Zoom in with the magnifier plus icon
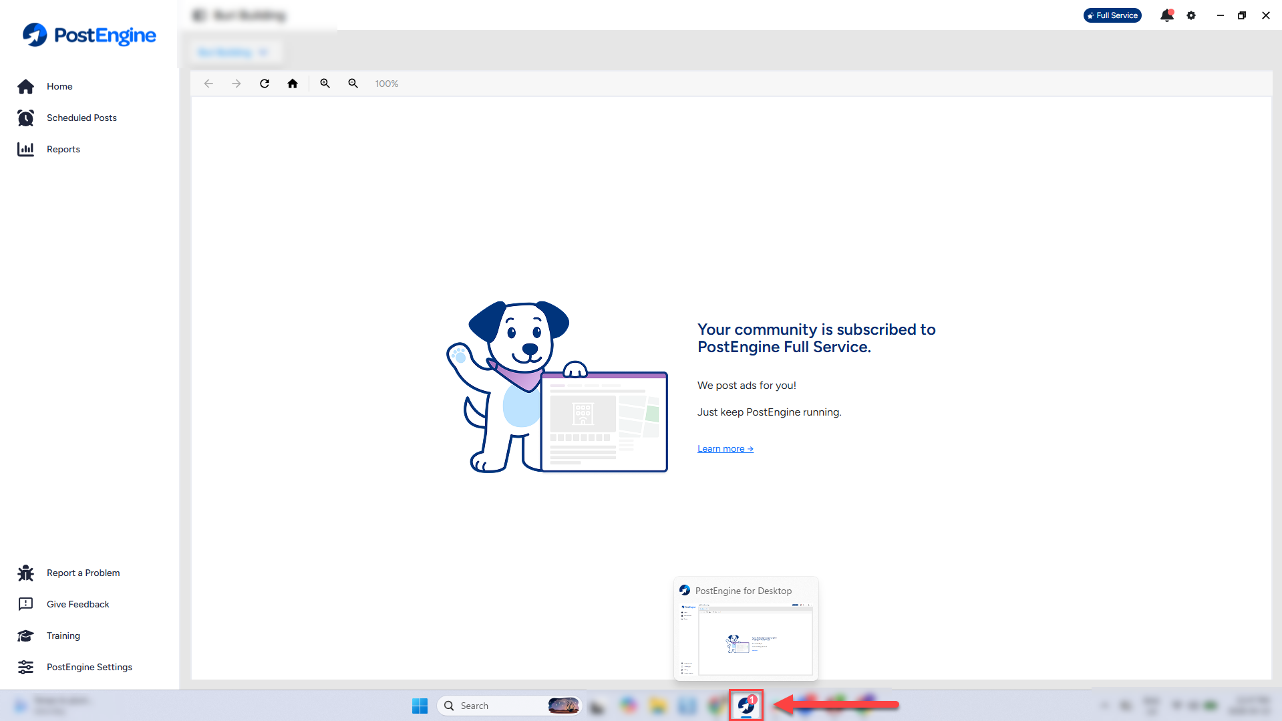This screenshot has height=721, width=1282. [x=325, y=84]
